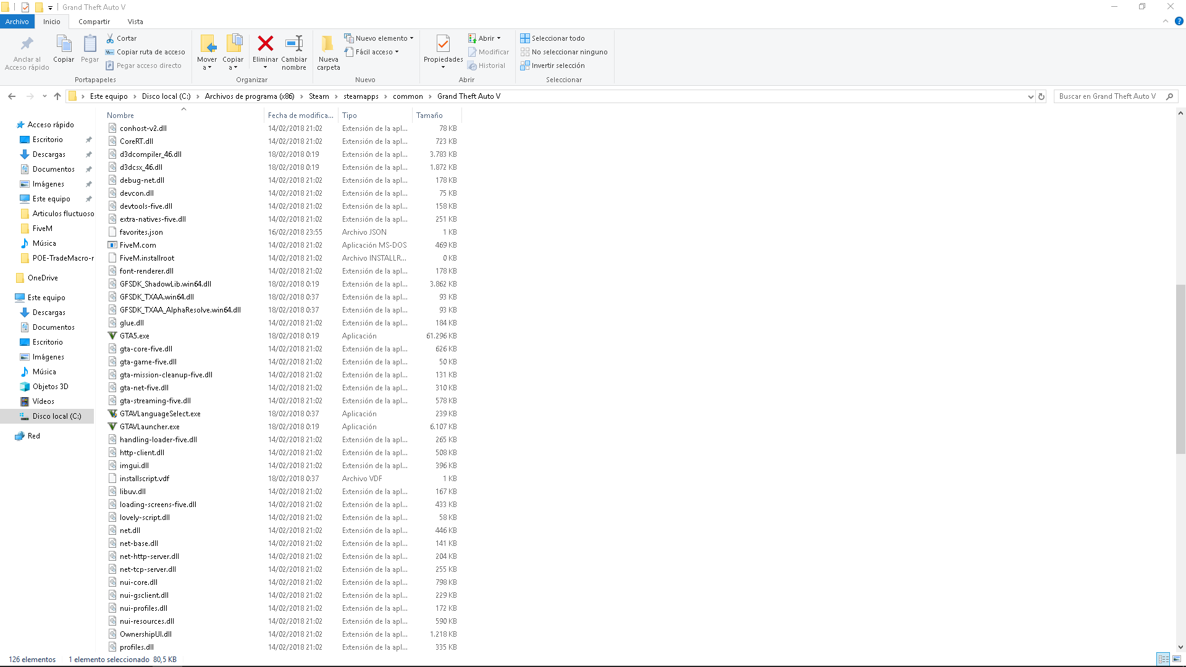The height and width of the screenshot is (667, 1186).
Task: Open the Vista ribbon tab
Action: (x=135, y=22)
